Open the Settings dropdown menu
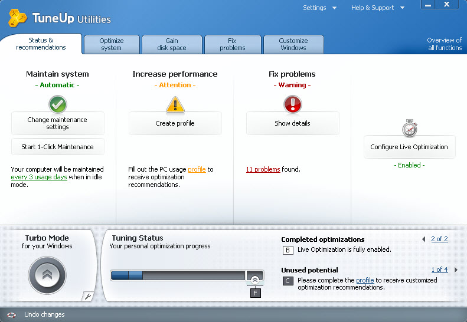Image resolution: width=467 pixels, height=322 pixels. tap(319, 8)
